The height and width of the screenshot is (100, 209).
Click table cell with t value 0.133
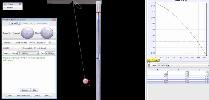(x=158, y=80)
